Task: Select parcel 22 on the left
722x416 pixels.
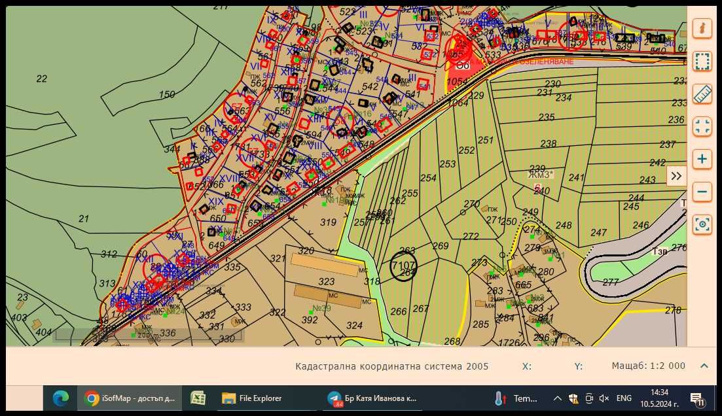Action: pos(41,78)
